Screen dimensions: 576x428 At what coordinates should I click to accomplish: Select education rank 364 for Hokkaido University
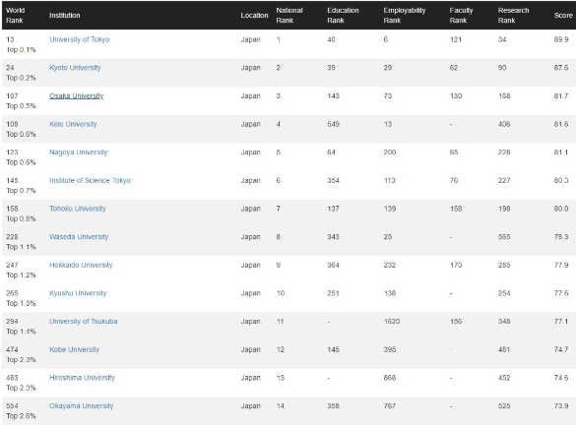(333, 265)
